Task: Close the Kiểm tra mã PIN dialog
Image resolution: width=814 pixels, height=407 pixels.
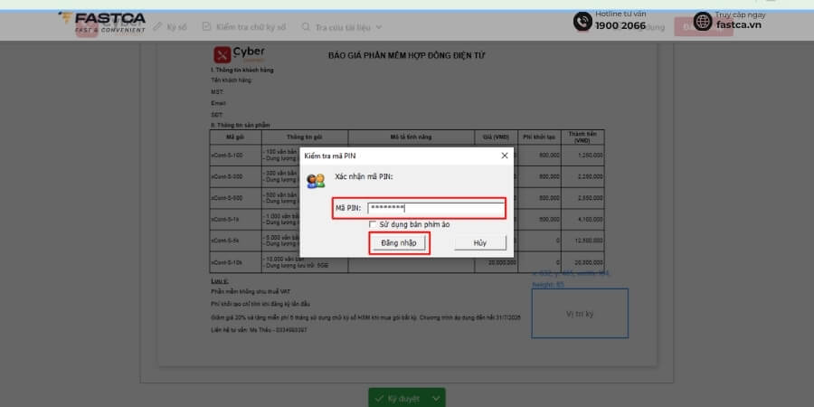Action: [x=504, y=156]
